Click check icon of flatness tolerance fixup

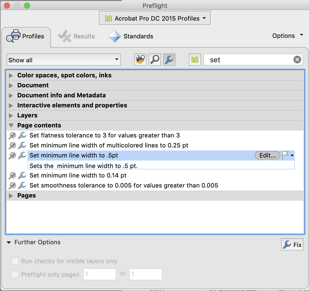(x=12, y=135)
